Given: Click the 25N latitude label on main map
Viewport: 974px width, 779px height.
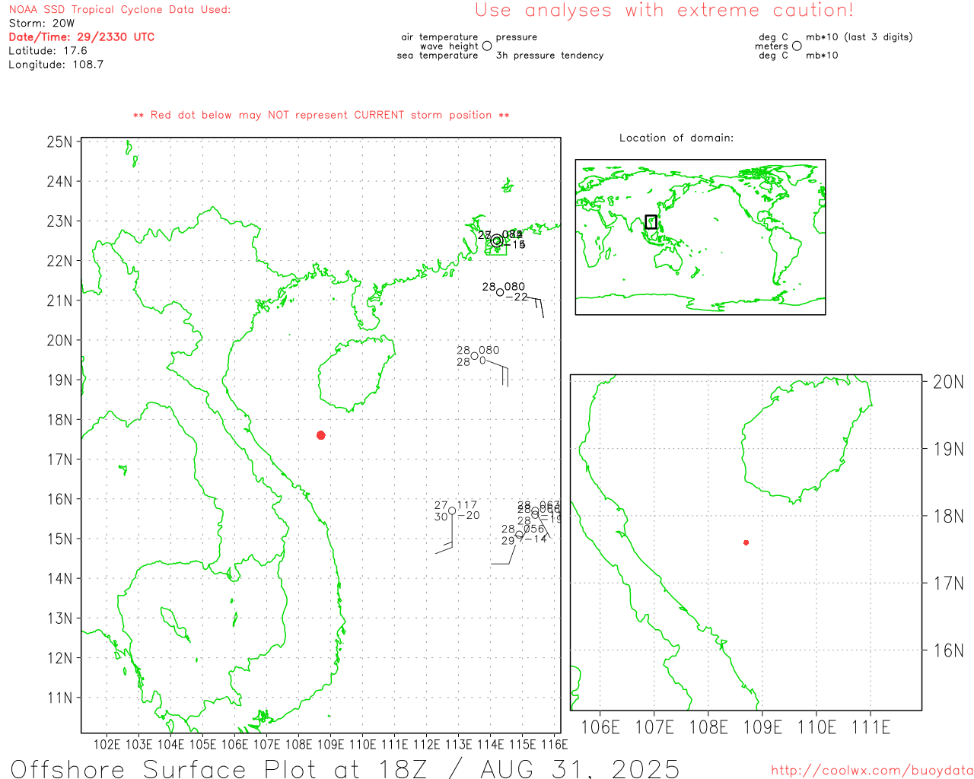Looking at the screenshot, I should coord(59,142).
